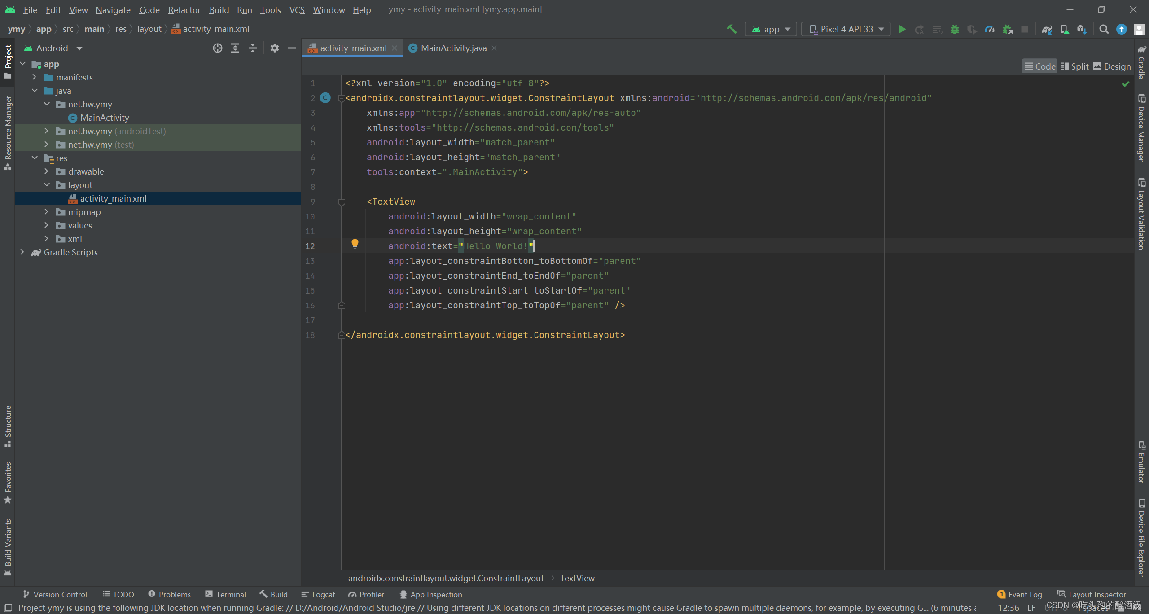This screenshot has height=614, width=1149.
Task: Click the Debug app bug icon
Action: coord(955,30)
